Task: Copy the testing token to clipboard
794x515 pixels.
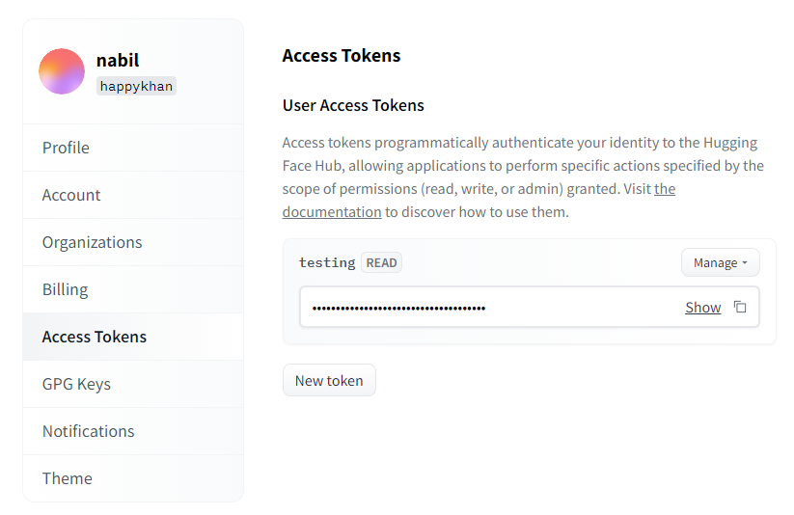Action: pyautogui.click(x=740, y=307)
